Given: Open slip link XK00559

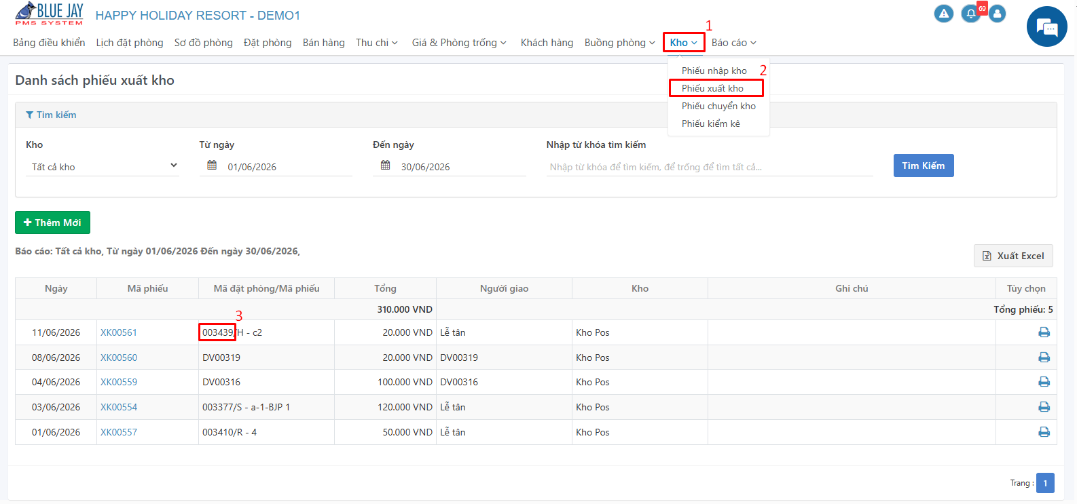Looking at the screenshot, I should tap(119, 382).
